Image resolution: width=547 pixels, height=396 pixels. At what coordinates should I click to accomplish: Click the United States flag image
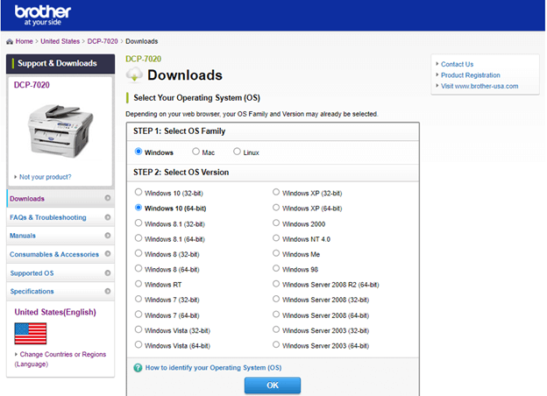[31, 334]
